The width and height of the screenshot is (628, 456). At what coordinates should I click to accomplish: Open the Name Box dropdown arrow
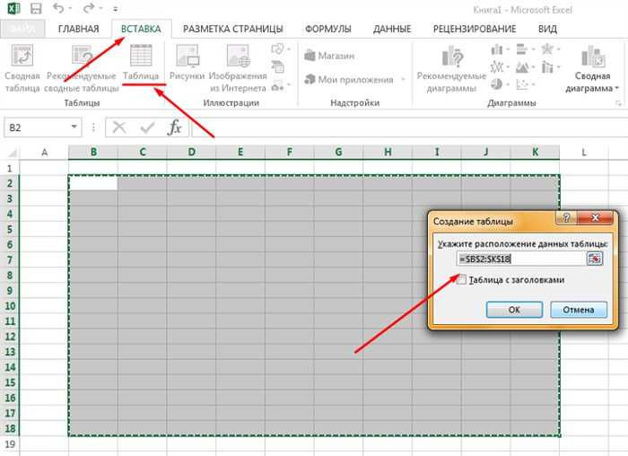[74, 127]
